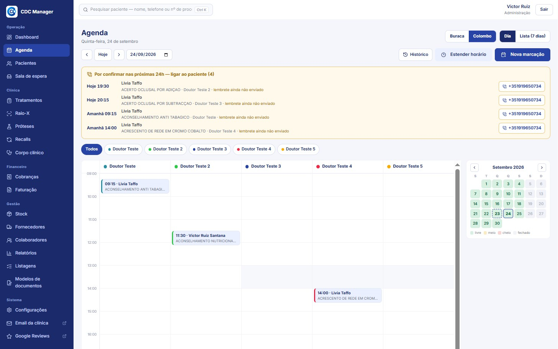Viewport: 558px width, 349px height.
Task: Open Configurações in the sidebar
Action: pos(37,310)
